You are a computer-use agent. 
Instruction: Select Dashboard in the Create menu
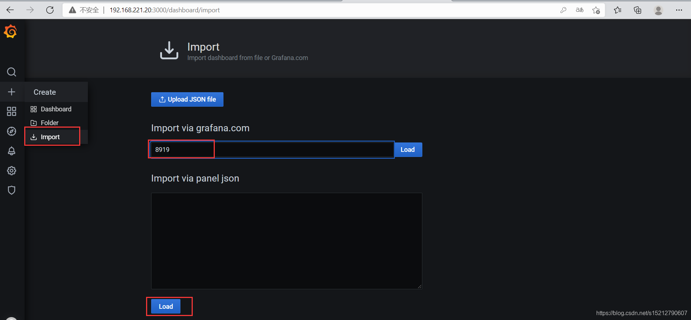pos(56,109)
